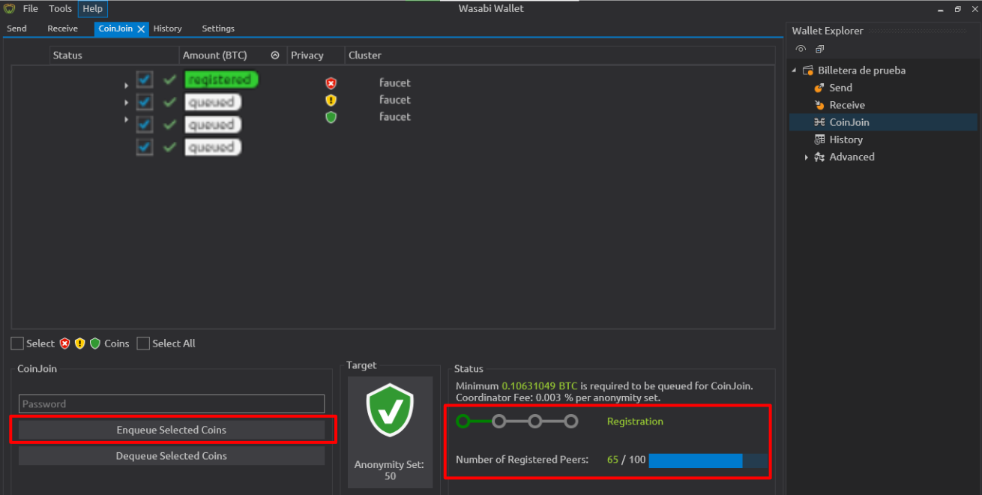Open History via its ledger icon in sidebar
This screenshot has height=495, width=982.
coord(820,139)
